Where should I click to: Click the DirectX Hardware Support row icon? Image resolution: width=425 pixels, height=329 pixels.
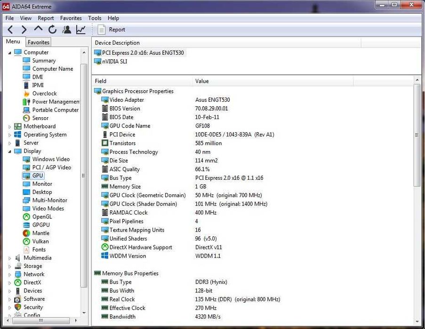point(105,247)
